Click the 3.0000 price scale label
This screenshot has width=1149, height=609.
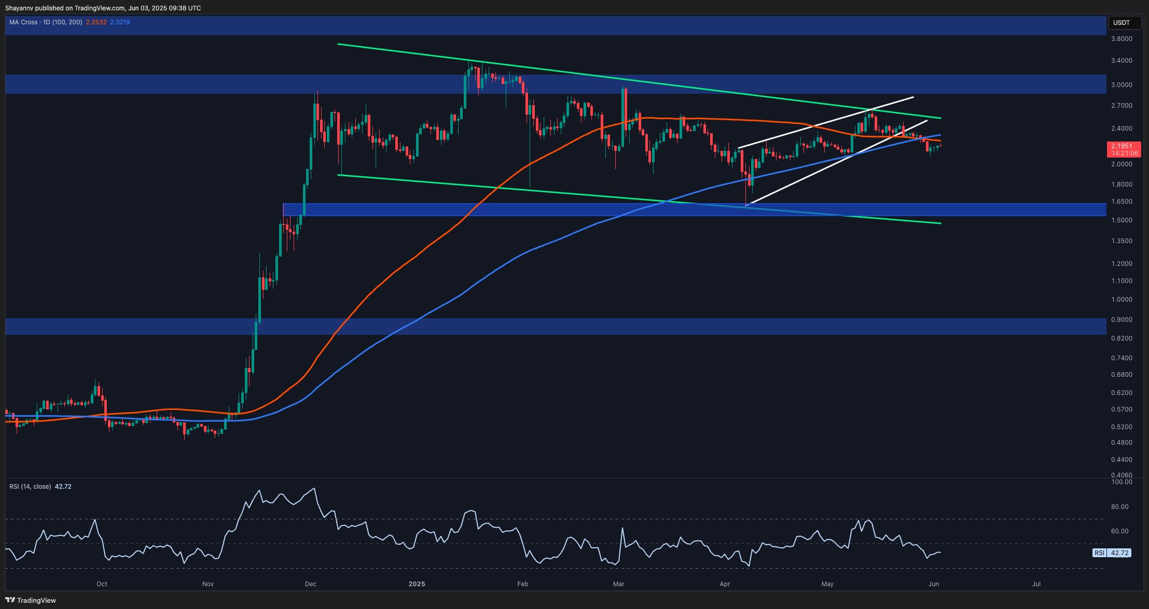(1121, 85)
